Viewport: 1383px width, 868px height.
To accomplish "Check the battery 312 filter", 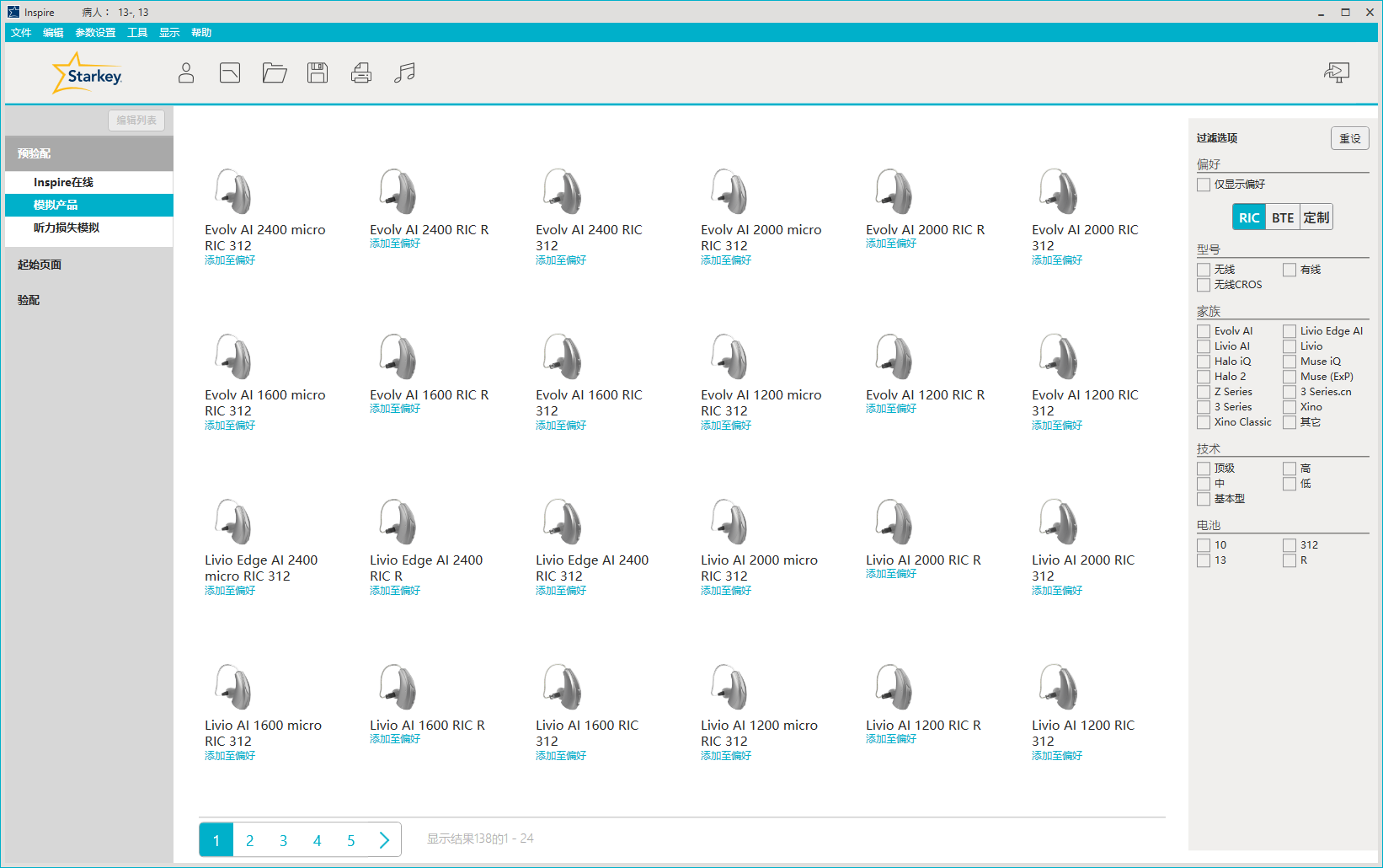I will tap(1290, 545).
